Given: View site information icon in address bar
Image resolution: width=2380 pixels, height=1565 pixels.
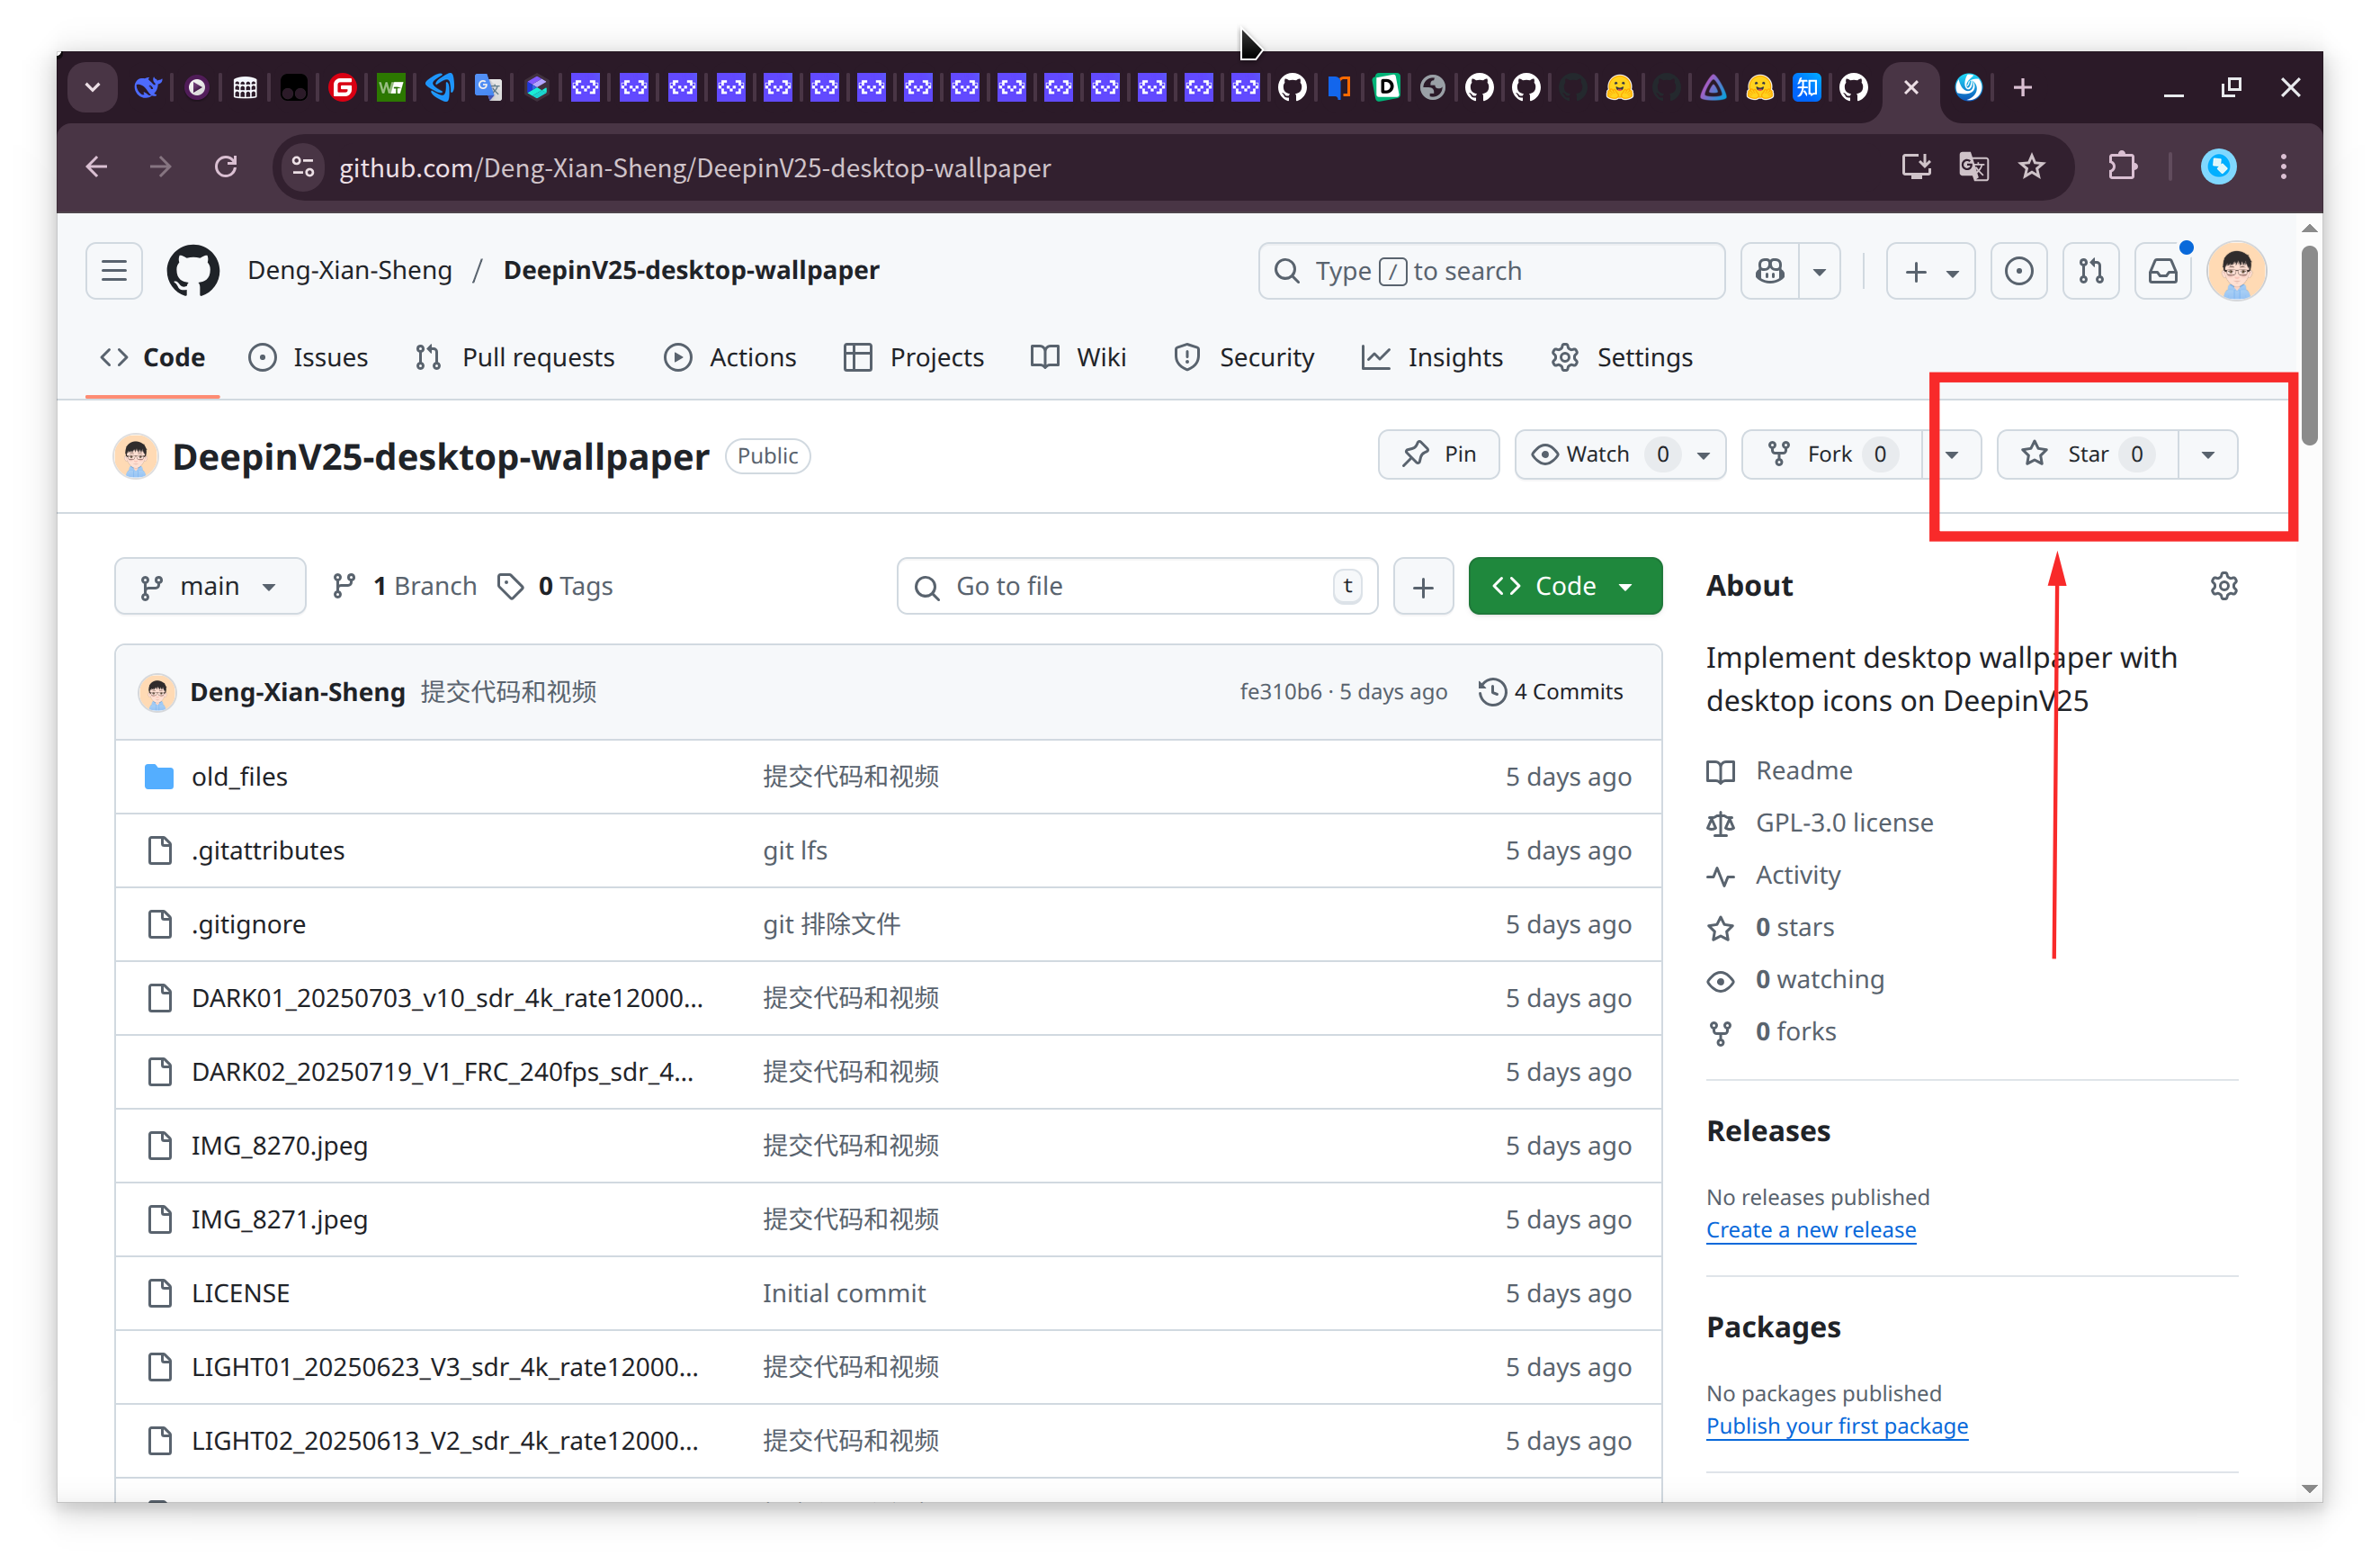Looking at the screenshot, I should tap(303, 167).
